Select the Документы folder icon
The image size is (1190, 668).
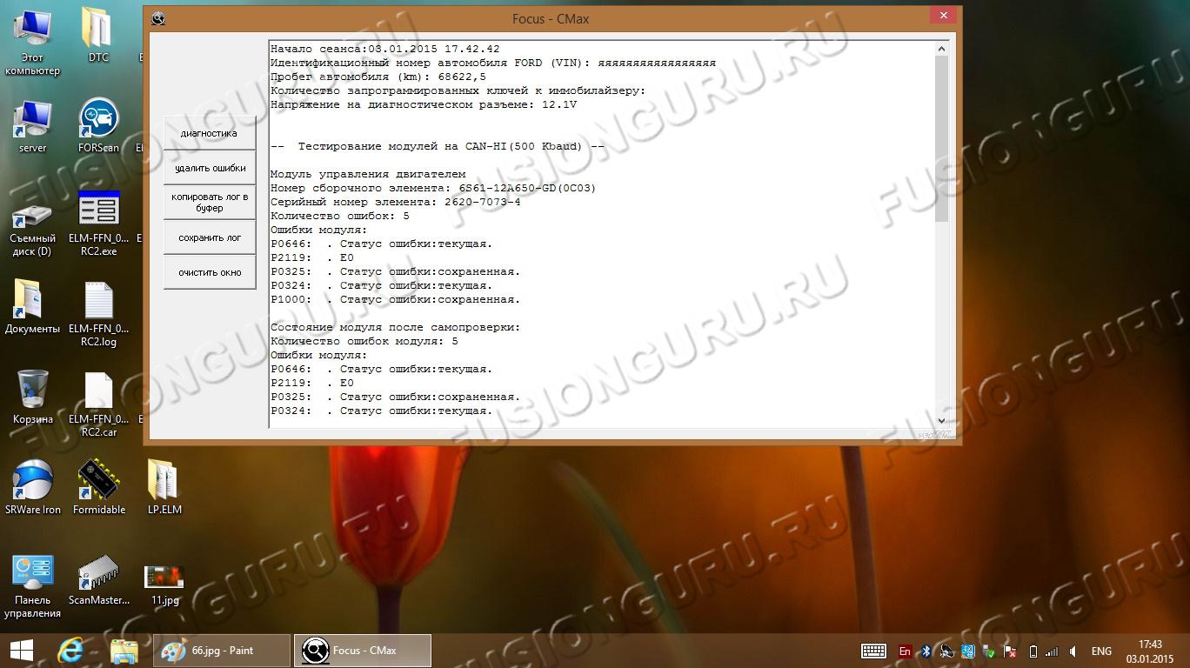pyautogui.click(x=32, y=307)
